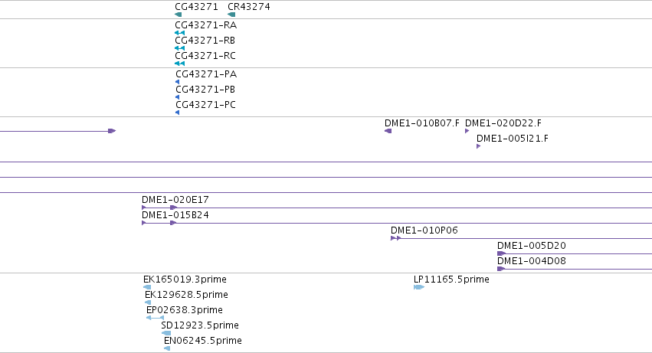Click the DME1-020D22.F arrow glyph
This screenshot has height=353, width=652.
coord(467,131)
